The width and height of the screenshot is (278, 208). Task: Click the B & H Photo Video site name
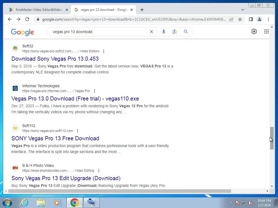click(x=38, y=165)
